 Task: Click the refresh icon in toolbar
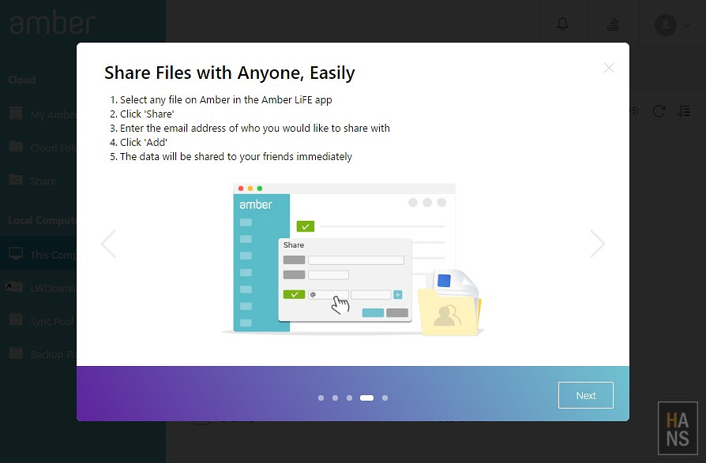click(x=659, y=111)
